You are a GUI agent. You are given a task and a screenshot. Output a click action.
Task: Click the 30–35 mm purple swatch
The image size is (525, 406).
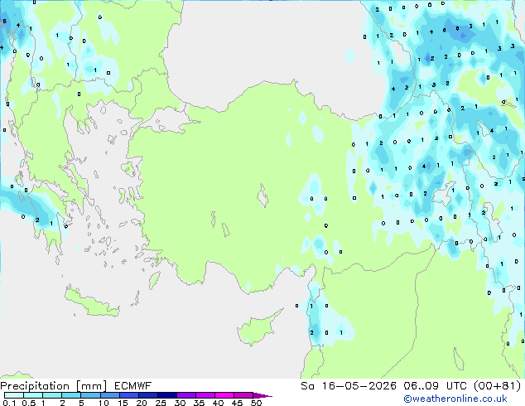coord(186,395)
